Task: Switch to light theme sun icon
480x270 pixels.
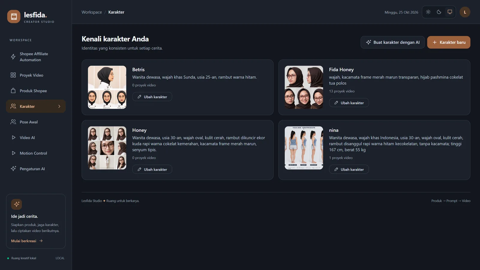Action: [x=428, y=12]
